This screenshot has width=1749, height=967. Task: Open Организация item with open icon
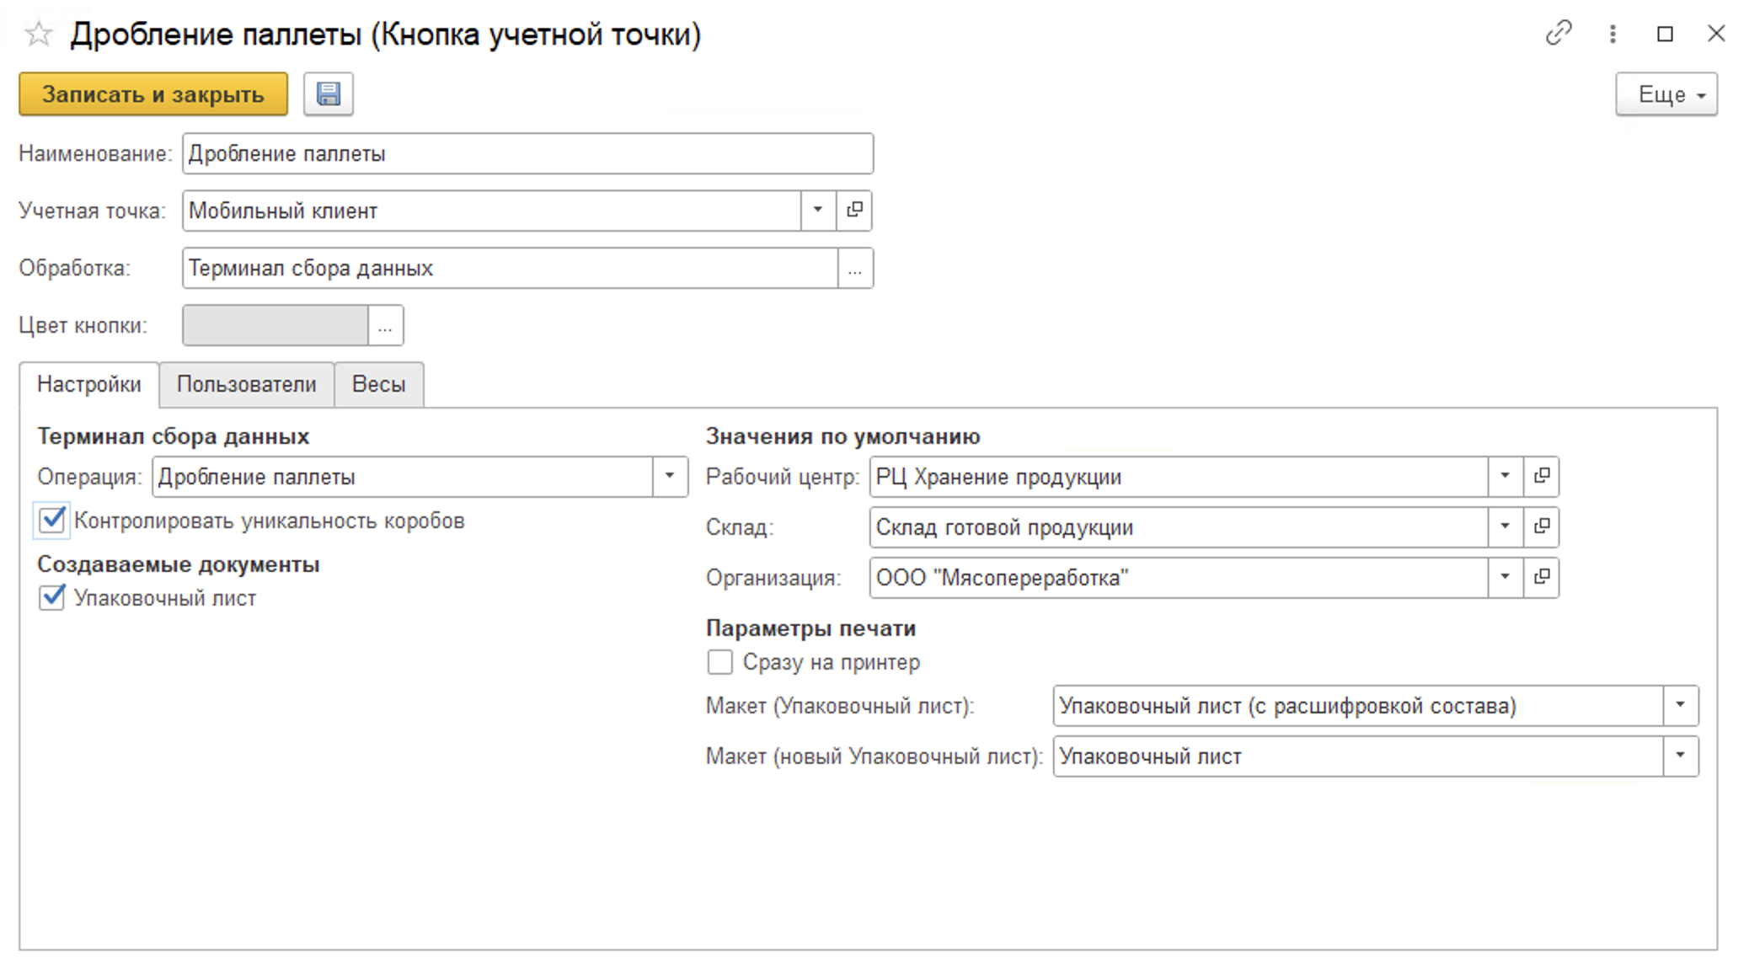click(x=1542, y=578)
